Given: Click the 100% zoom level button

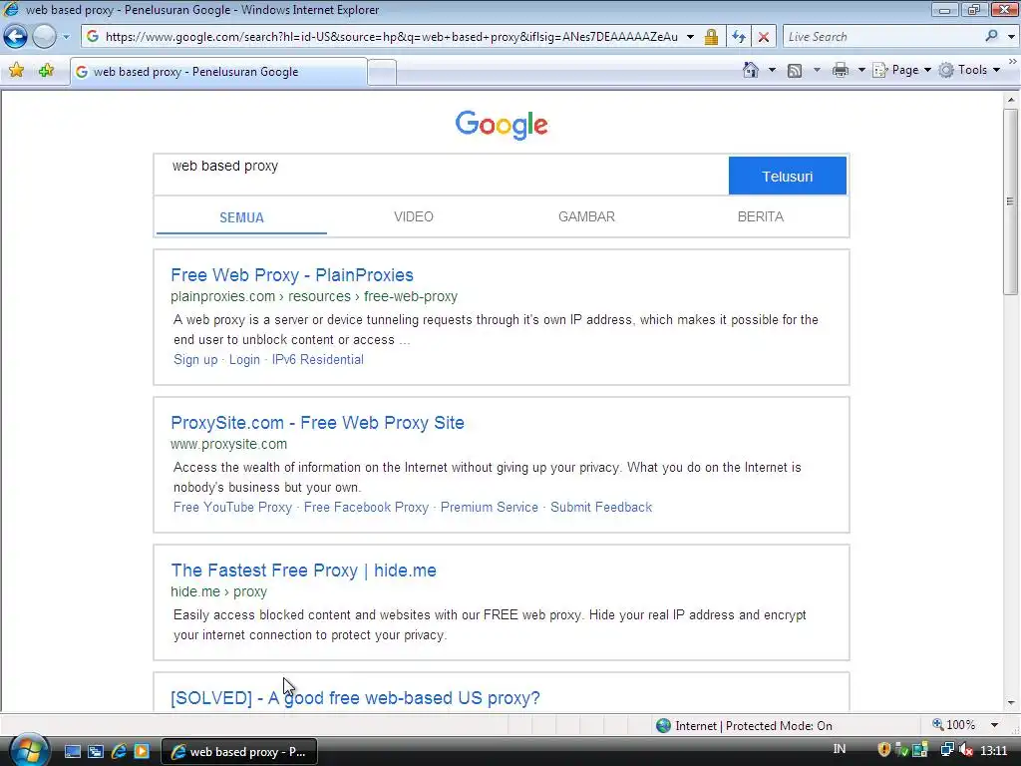Looking at the screenshot, I should (954, 725).
